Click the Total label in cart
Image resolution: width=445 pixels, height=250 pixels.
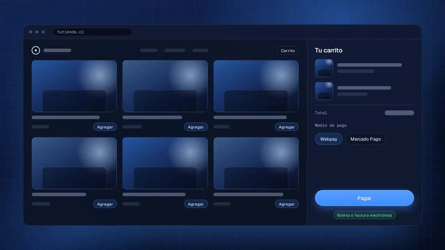(321, 113)
